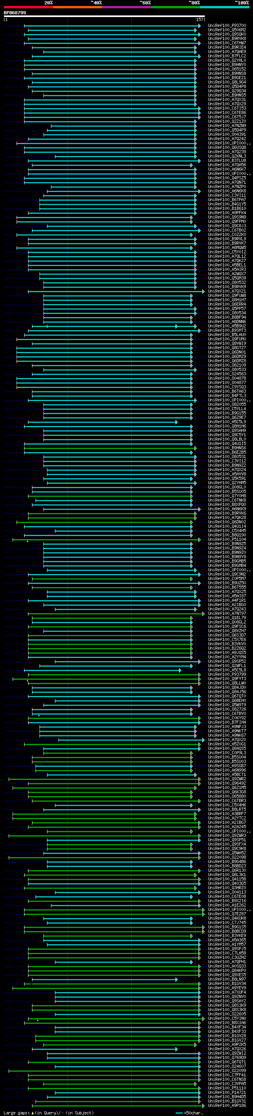Click the yellow large-gaps triangle in legend

coord(32,1112)
